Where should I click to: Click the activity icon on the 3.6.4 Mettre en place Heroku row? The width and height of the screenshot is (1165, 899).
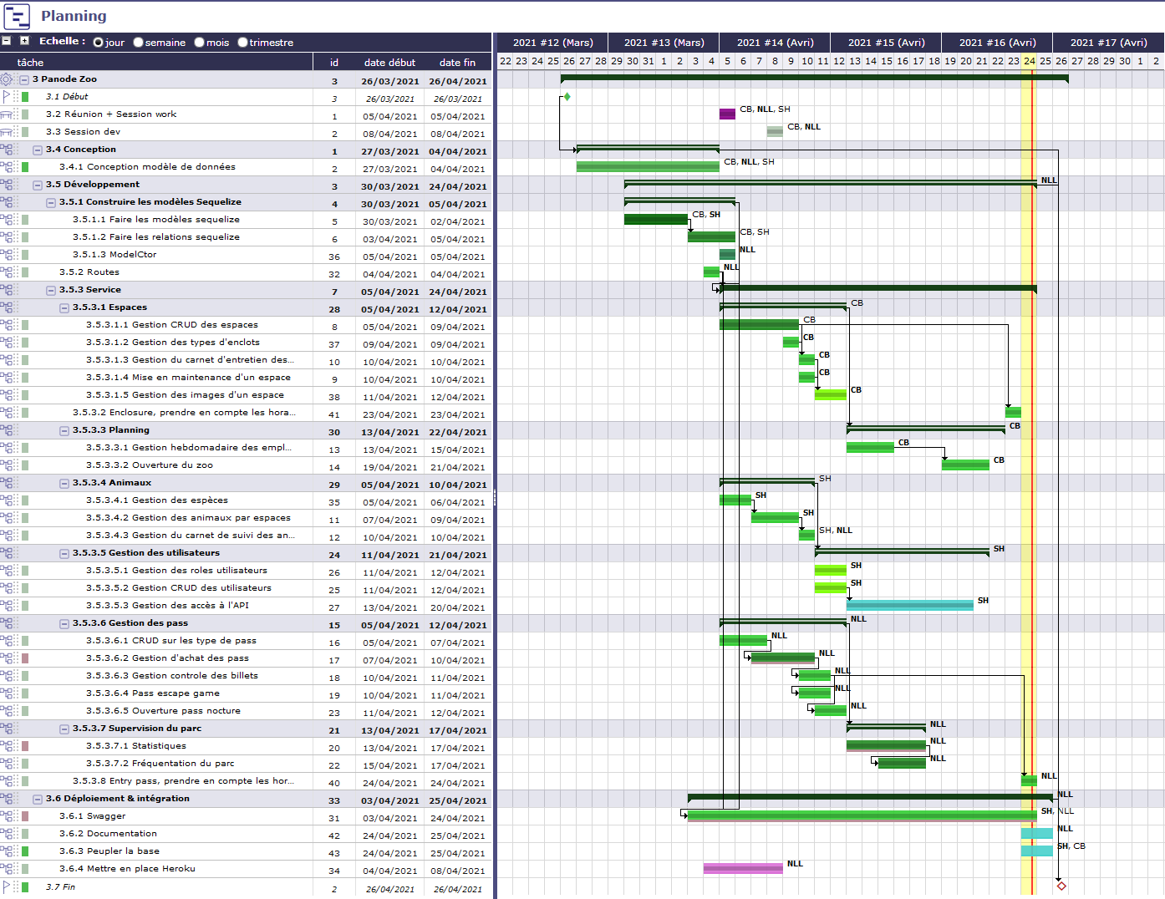click(8, 869)
